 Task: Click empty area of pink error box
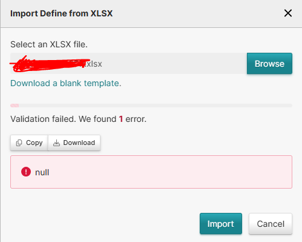coord(171,172)
